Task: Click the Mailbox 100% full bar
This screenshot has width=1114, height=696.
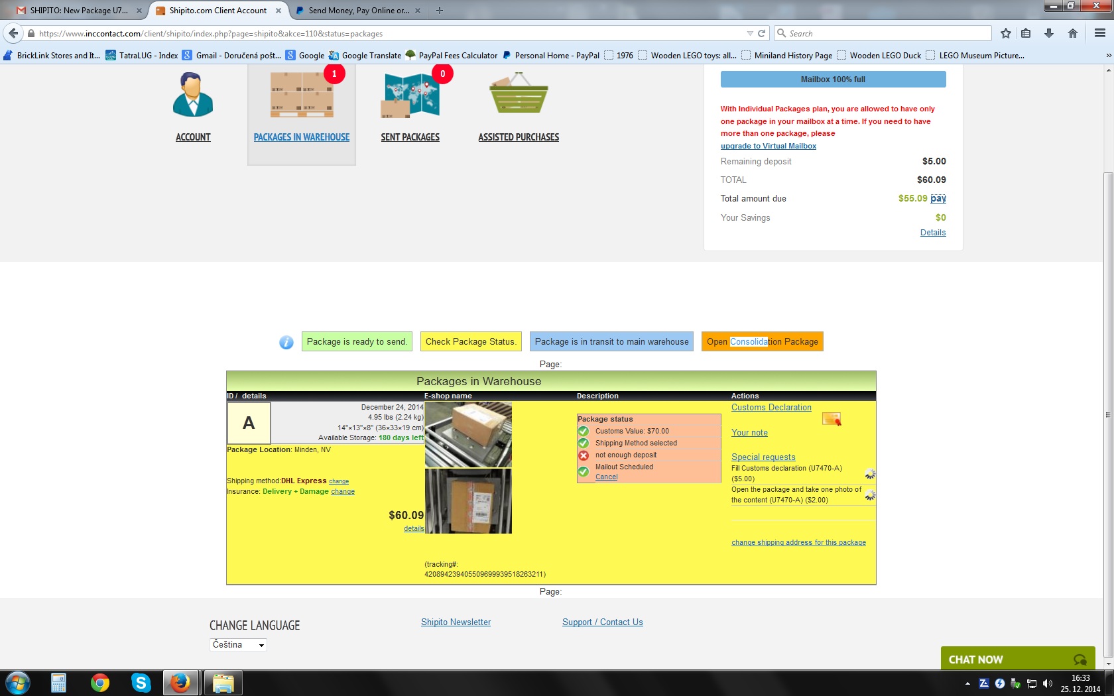Action: (833, 80)
